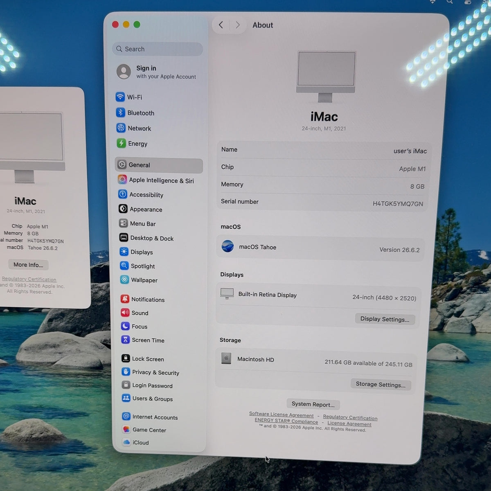491x491 pixels.
Task: Open the Spotlight magnifier icon
Action: point(124,266)
